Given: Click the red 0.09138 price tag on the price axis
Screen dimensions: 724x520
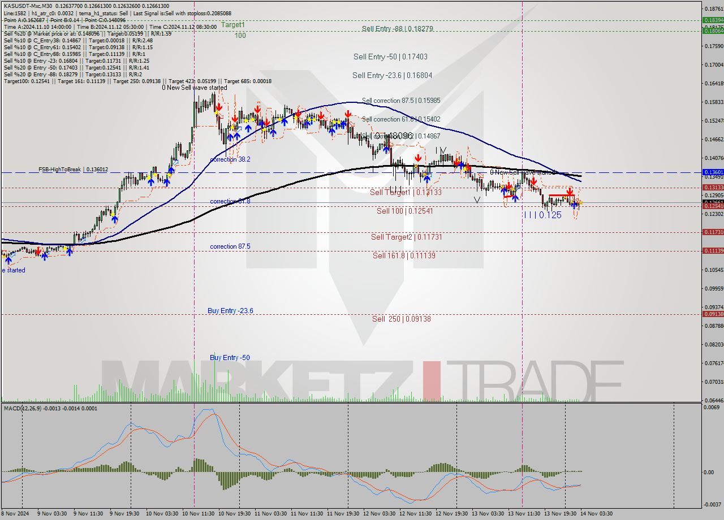Looking at the screenshot, I should pyautogui.click(x=712, y=314).
